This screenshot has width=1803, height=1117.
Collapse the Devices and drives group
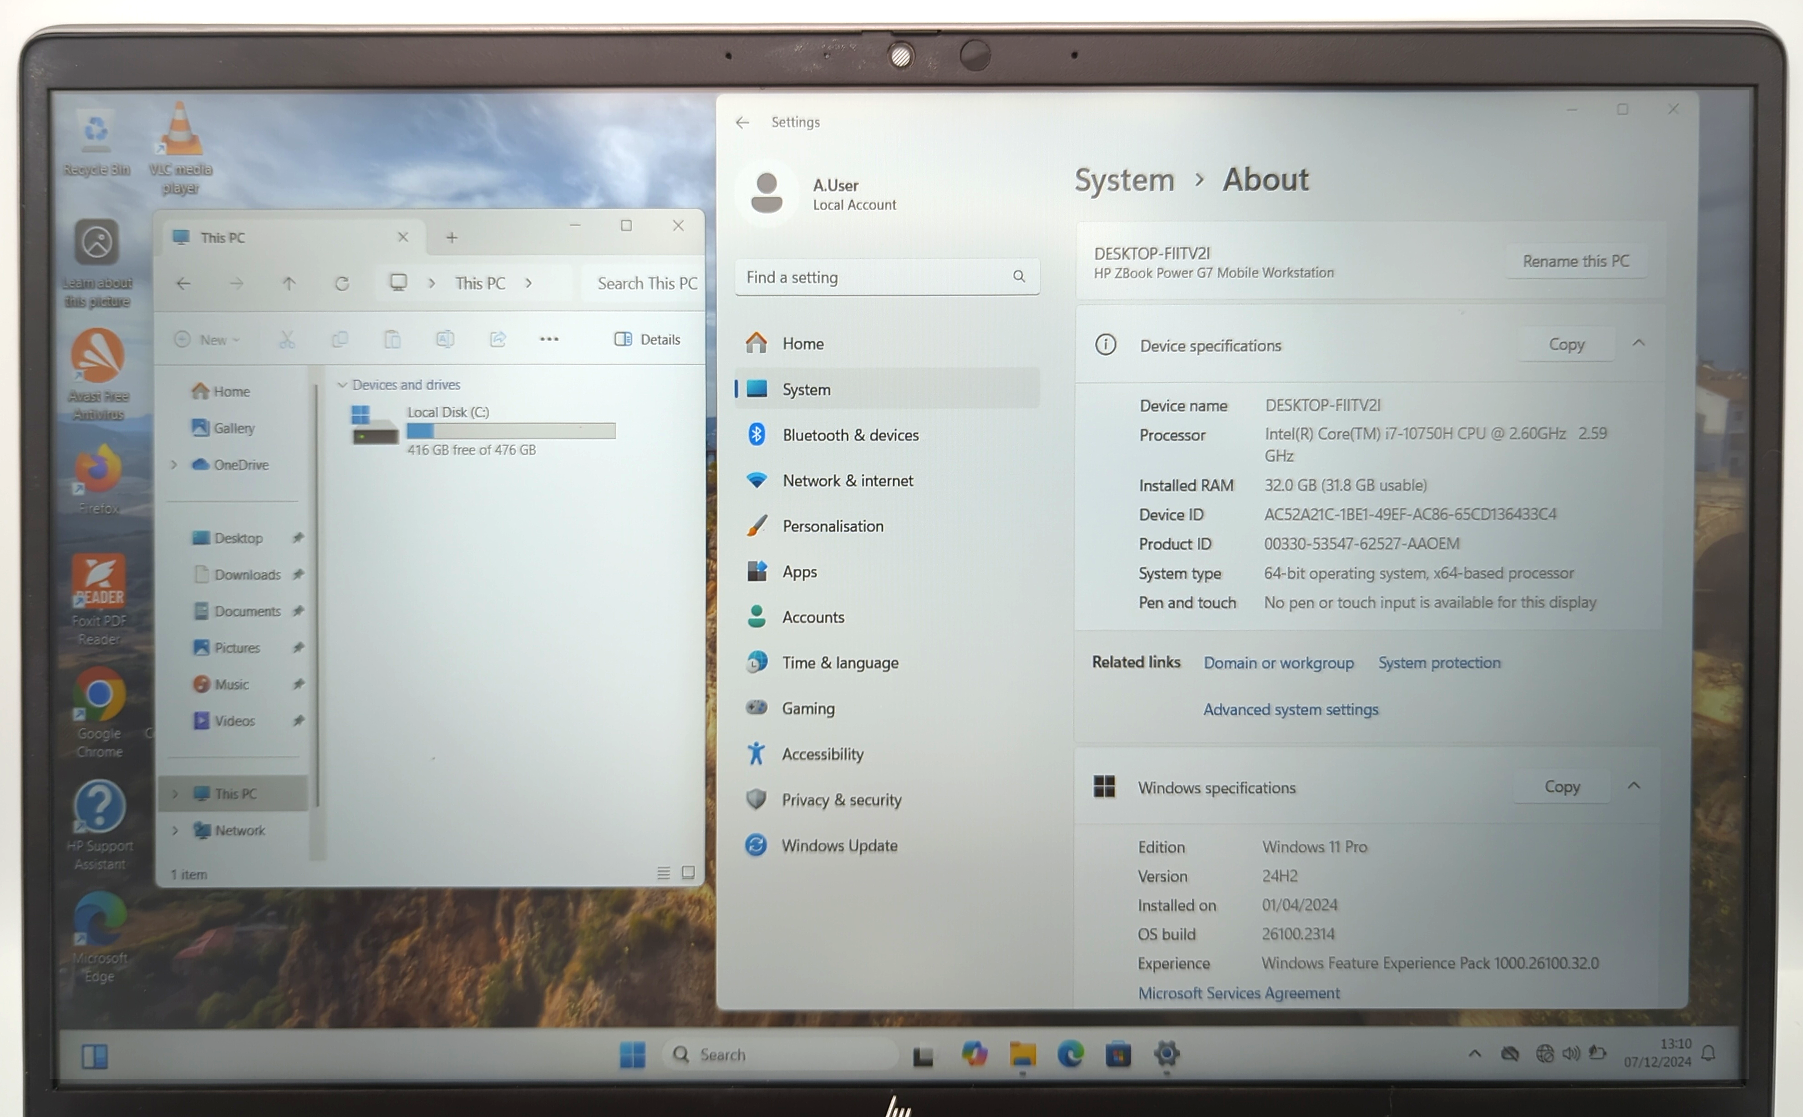pyautogui.click(x=342, y=385)
